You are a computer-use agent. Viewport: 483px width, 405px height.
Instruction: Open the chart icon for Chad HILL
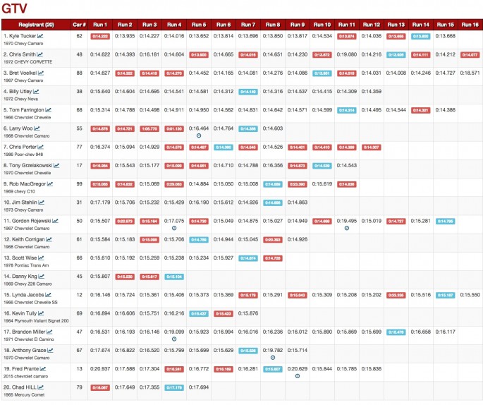[x=42, y=387]
